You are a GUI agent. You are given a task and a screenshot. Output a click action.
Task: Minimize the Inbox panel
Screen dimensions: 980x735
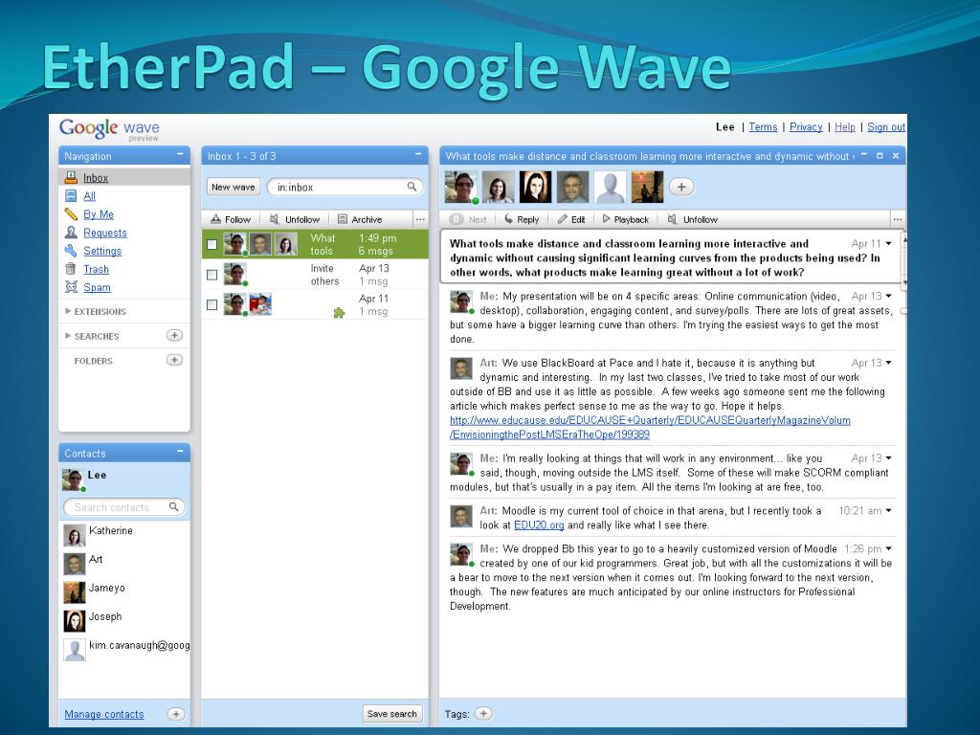(x=418, y=154)
